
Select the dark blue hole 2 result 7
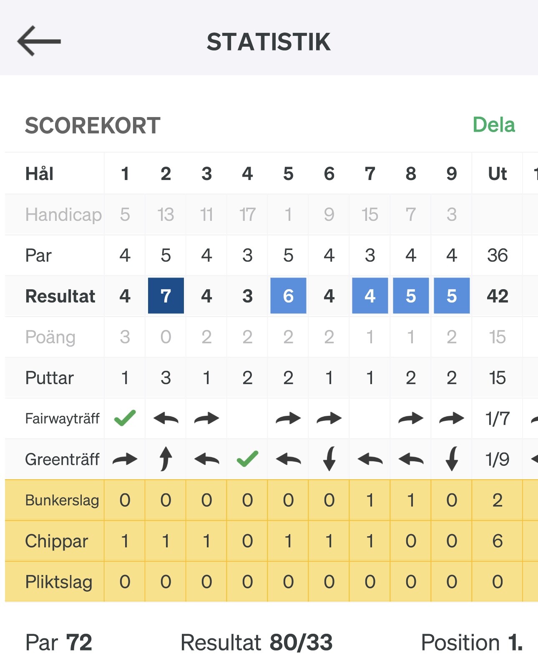166,295
